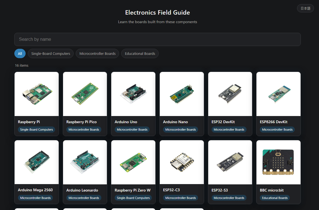
Task: Click the Arduino Leonardo card title
Action: click(82, 190)
